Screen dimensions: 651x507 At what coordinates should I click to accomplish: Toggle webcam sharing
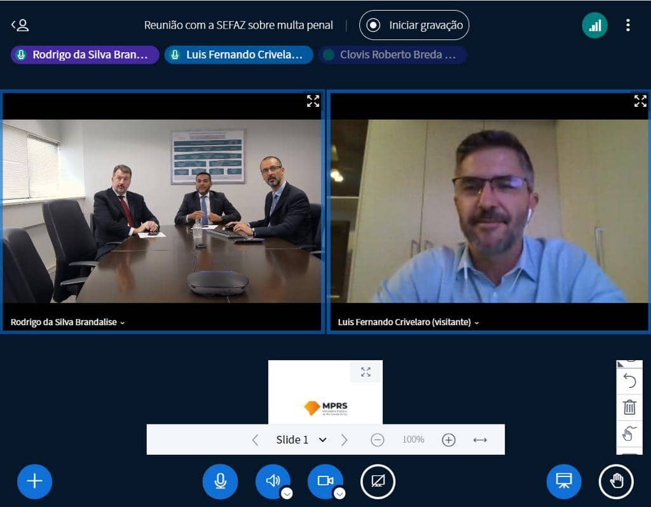325,481
